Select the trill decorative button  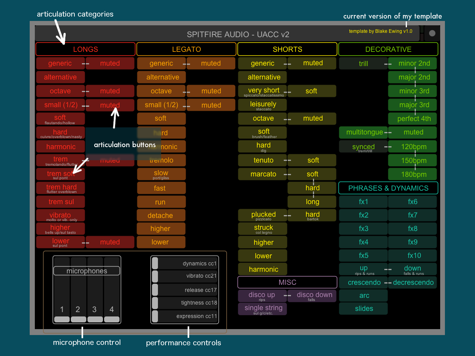pyautogui.click(x=363, y=63)
